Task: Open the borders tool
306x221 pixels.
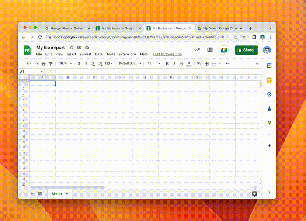Action: [x=206, y=63]
